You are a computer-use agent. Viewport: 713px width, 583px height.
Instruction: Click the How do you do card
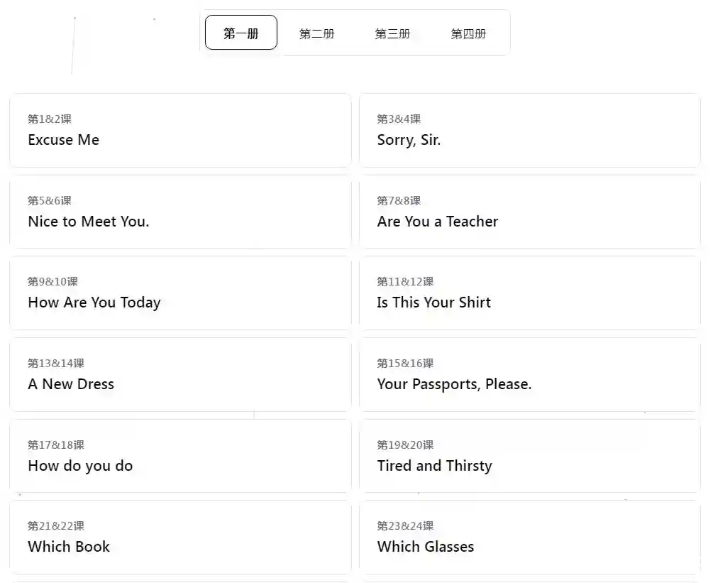(x=180, y=457)
